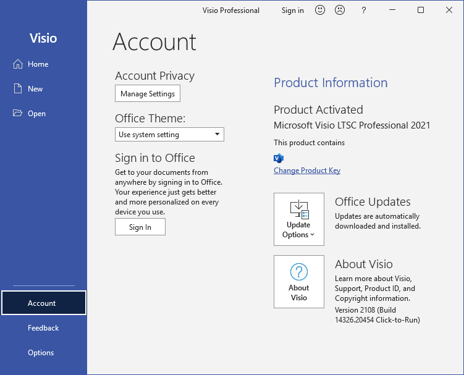This screenshot has height=375, width=464.
Task: Click the large 'Account' page heading
Action: [154, 42]
